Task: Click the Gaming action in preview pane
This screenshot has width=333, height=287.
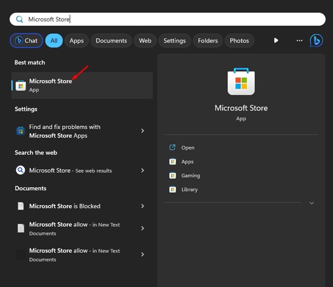Action: pyautogui.click(x=190, y=176)
